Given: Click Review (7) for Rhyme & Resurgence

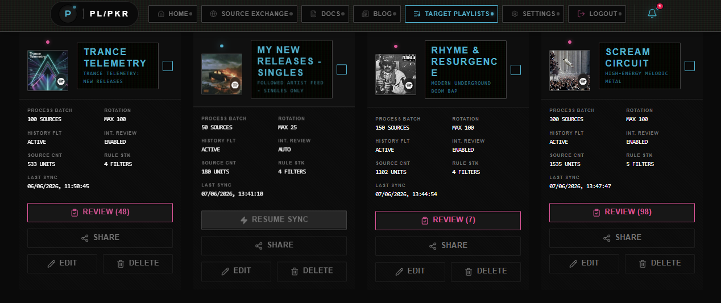Looking at the screenshot, I should point(448,220).
